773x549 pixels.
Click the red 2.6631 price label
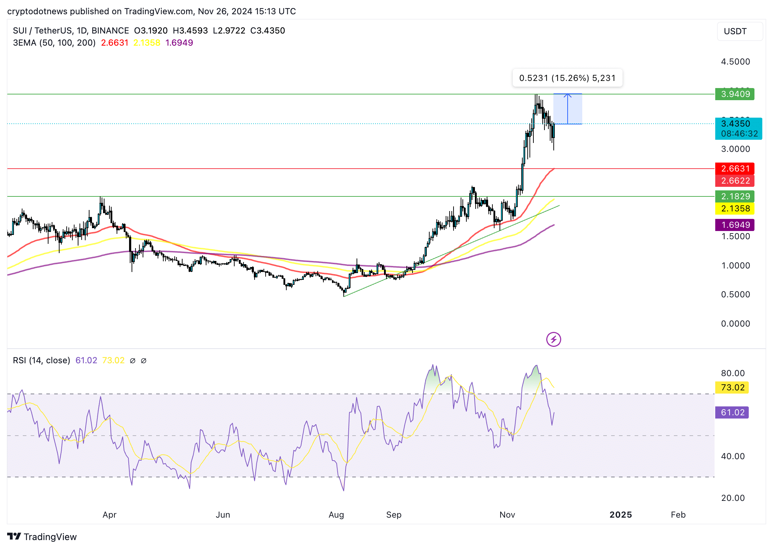tap(734, 169)
